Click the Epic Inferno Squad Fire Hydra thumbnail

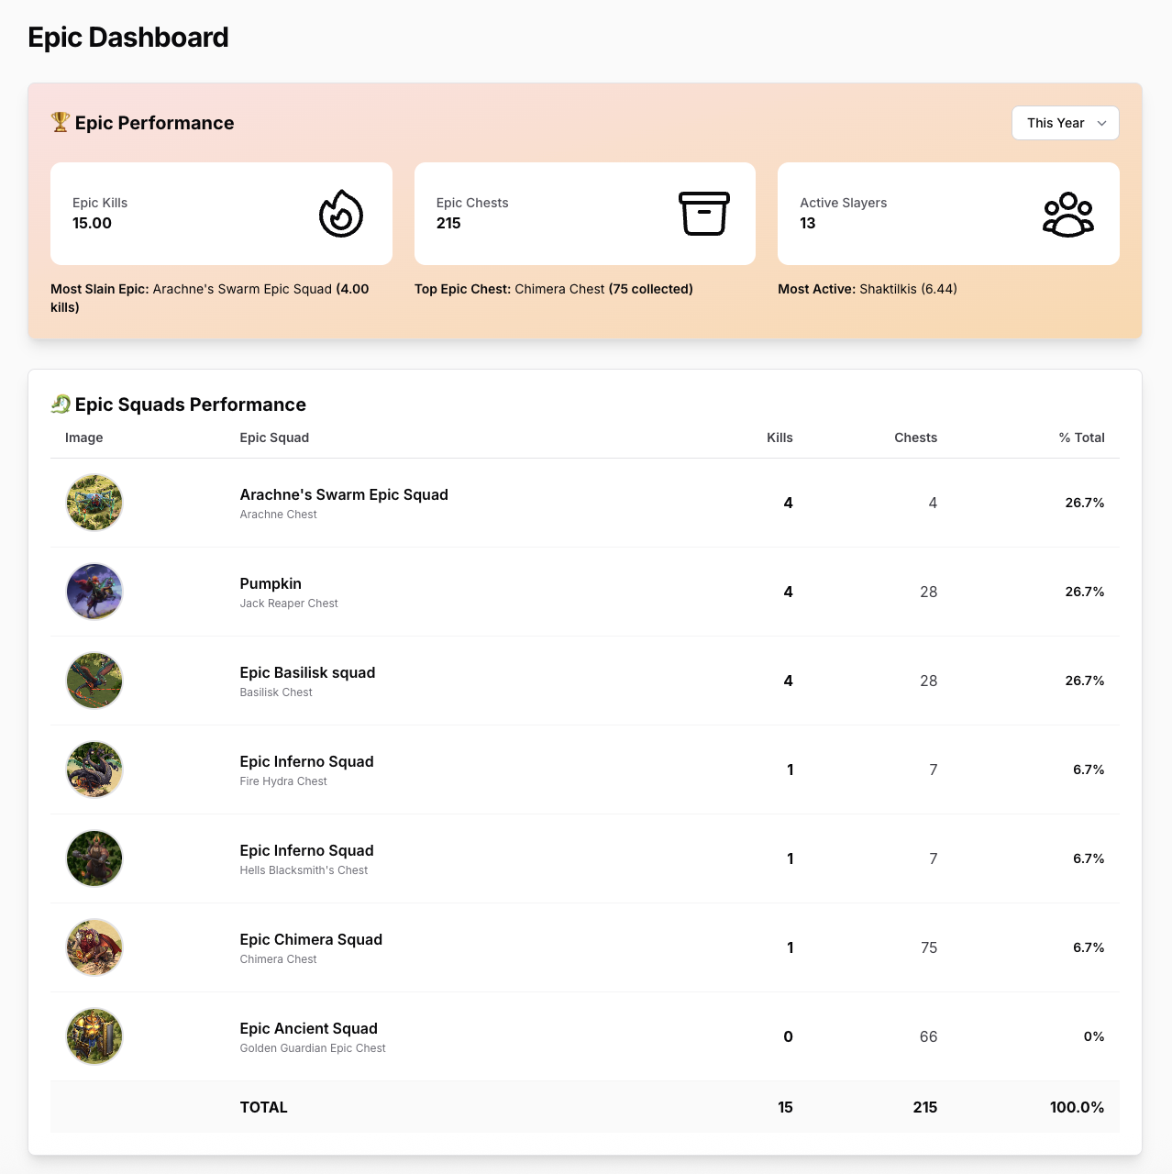pyautogui.click(x=94, y=770)
